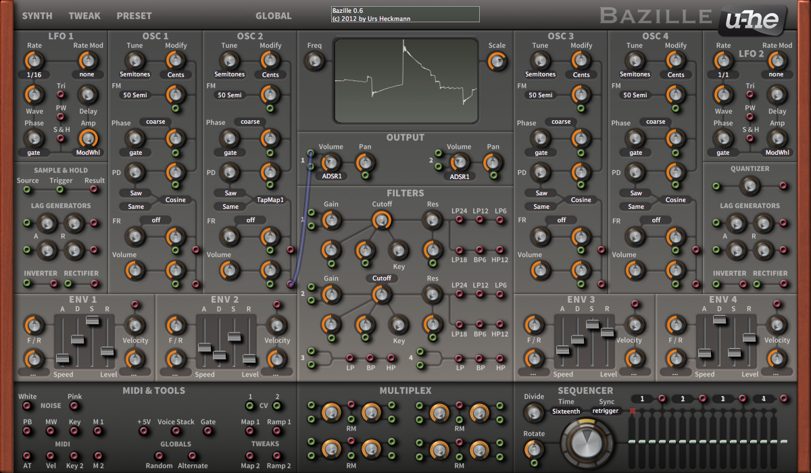
Task: Click the Sequencer Rotate knob
Action: [x=534, y=448]
